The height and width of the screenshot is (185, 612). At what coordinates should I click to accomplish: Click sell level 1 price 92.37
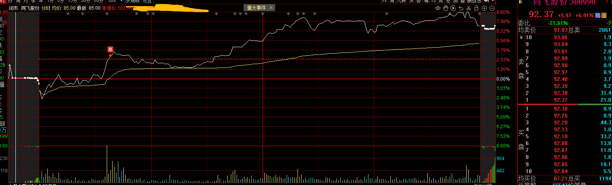point(560,100)
